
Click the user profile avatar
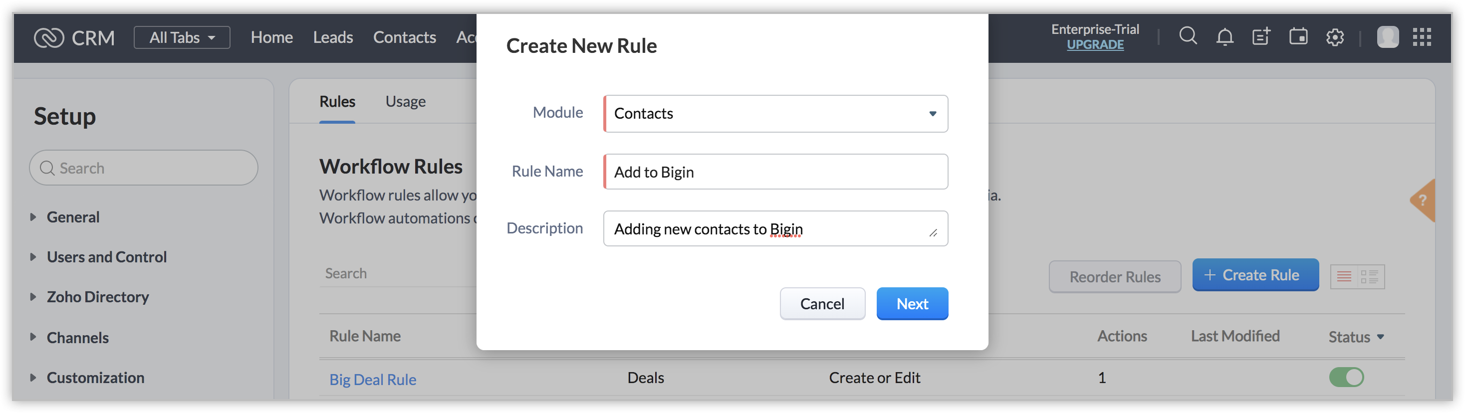1387,37
